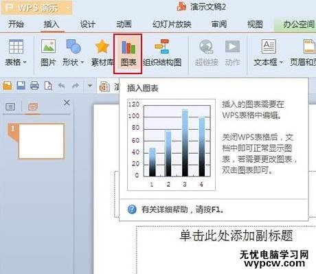The height and width of the screenshot is (274, 316).
Task: Click the help question mark icon
Action: [132, 209]
